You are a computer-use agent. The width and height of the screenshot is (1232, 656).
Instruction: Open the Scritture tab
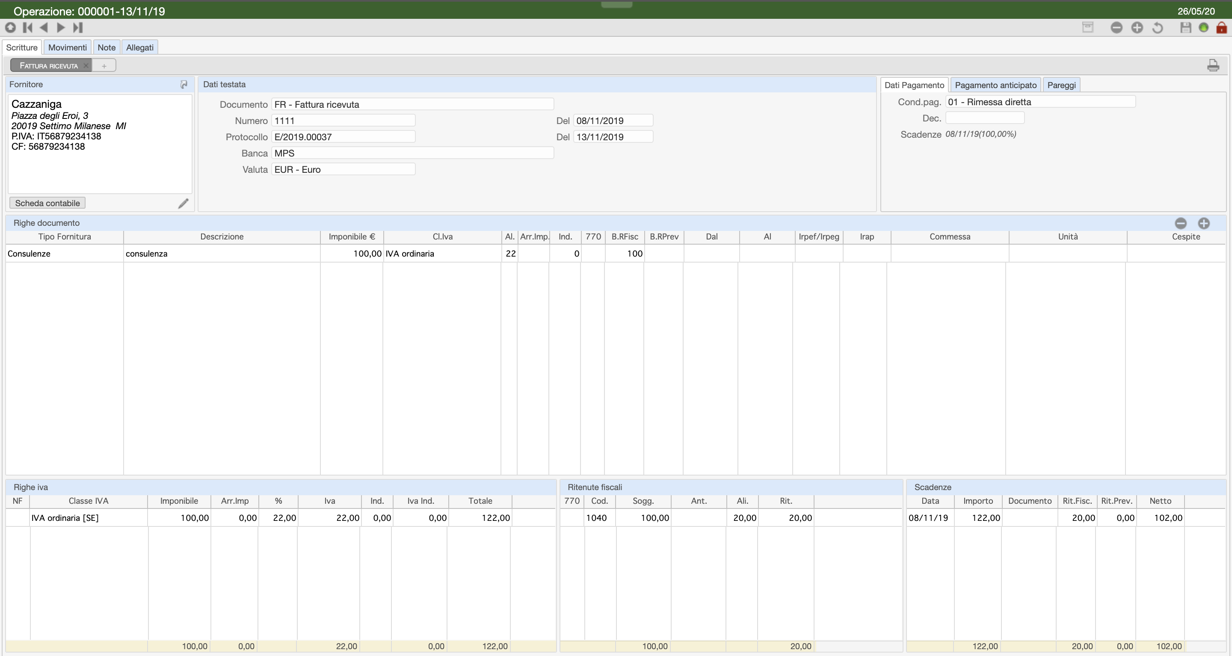(x=21, y=47)
